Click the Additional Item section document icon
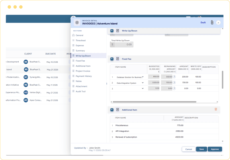Viewport: 230px width, 160px height. pos(118,110)
